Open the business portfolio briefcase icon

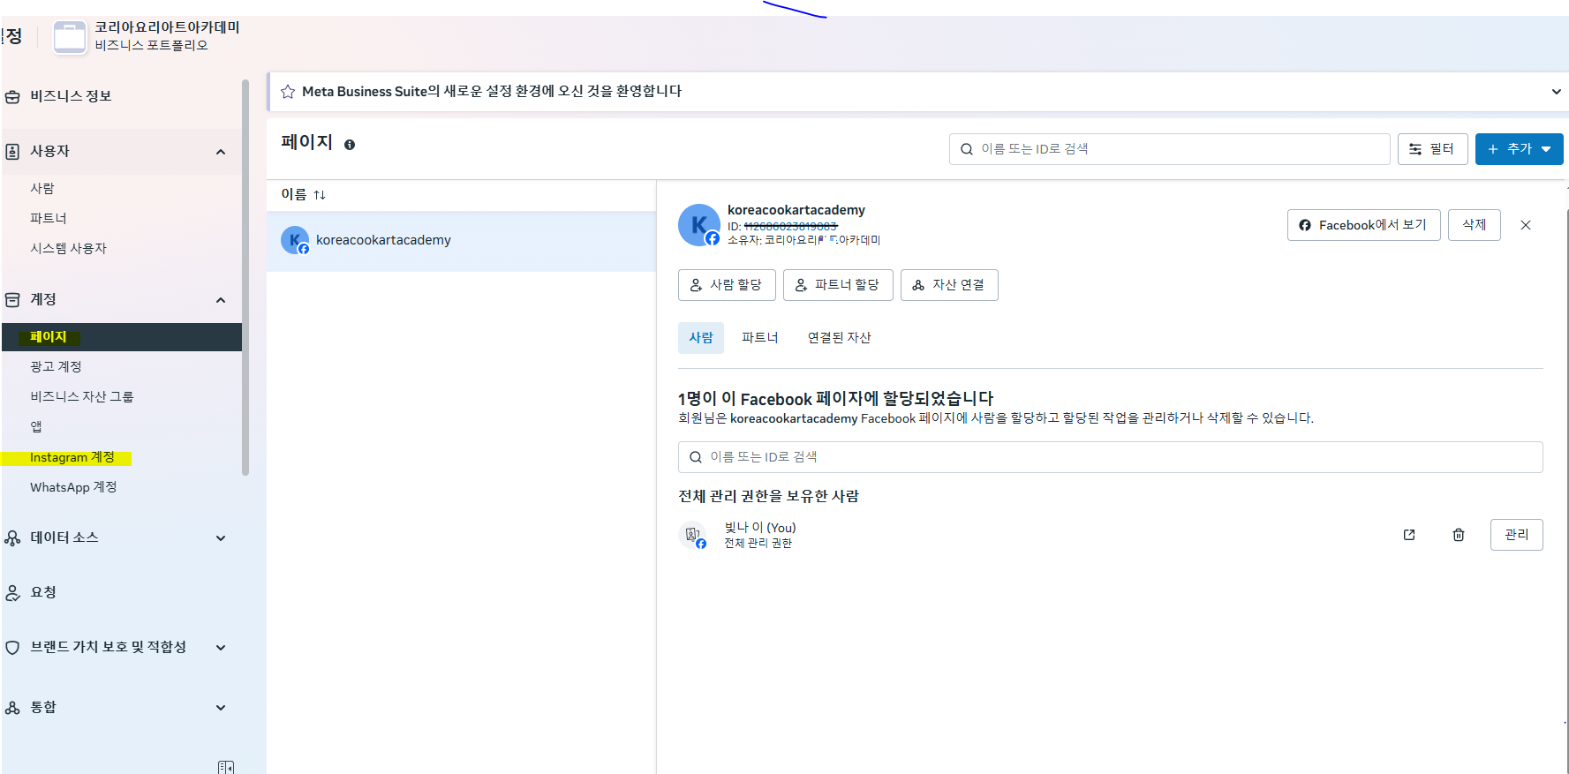pos(70,37)
